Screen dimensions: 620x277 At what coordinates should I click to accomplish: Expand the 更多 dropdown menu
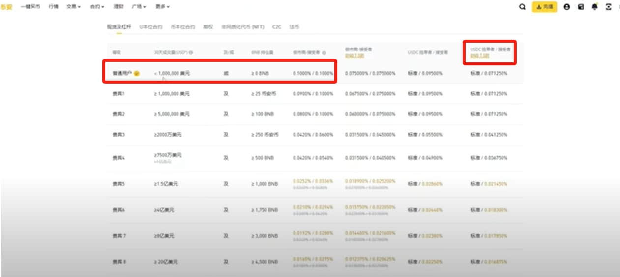coord(163,7)
